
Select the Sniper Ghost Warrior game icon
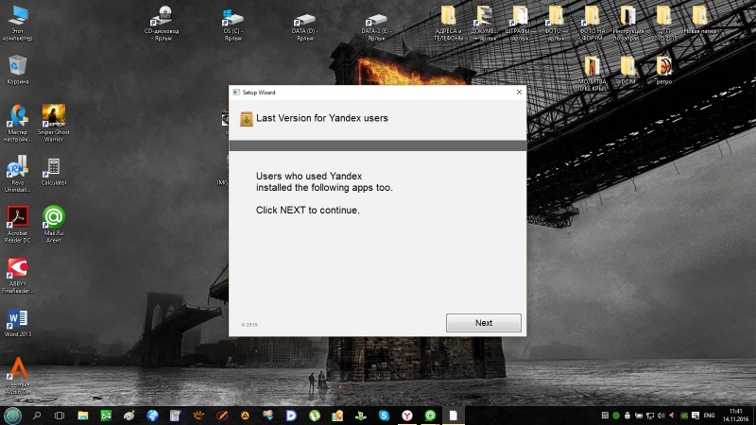pos(54,123)
